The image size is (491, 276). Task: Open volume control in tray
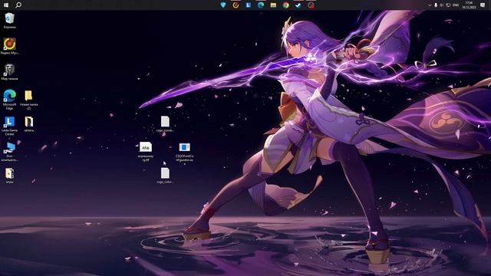(x=442, y=5)
